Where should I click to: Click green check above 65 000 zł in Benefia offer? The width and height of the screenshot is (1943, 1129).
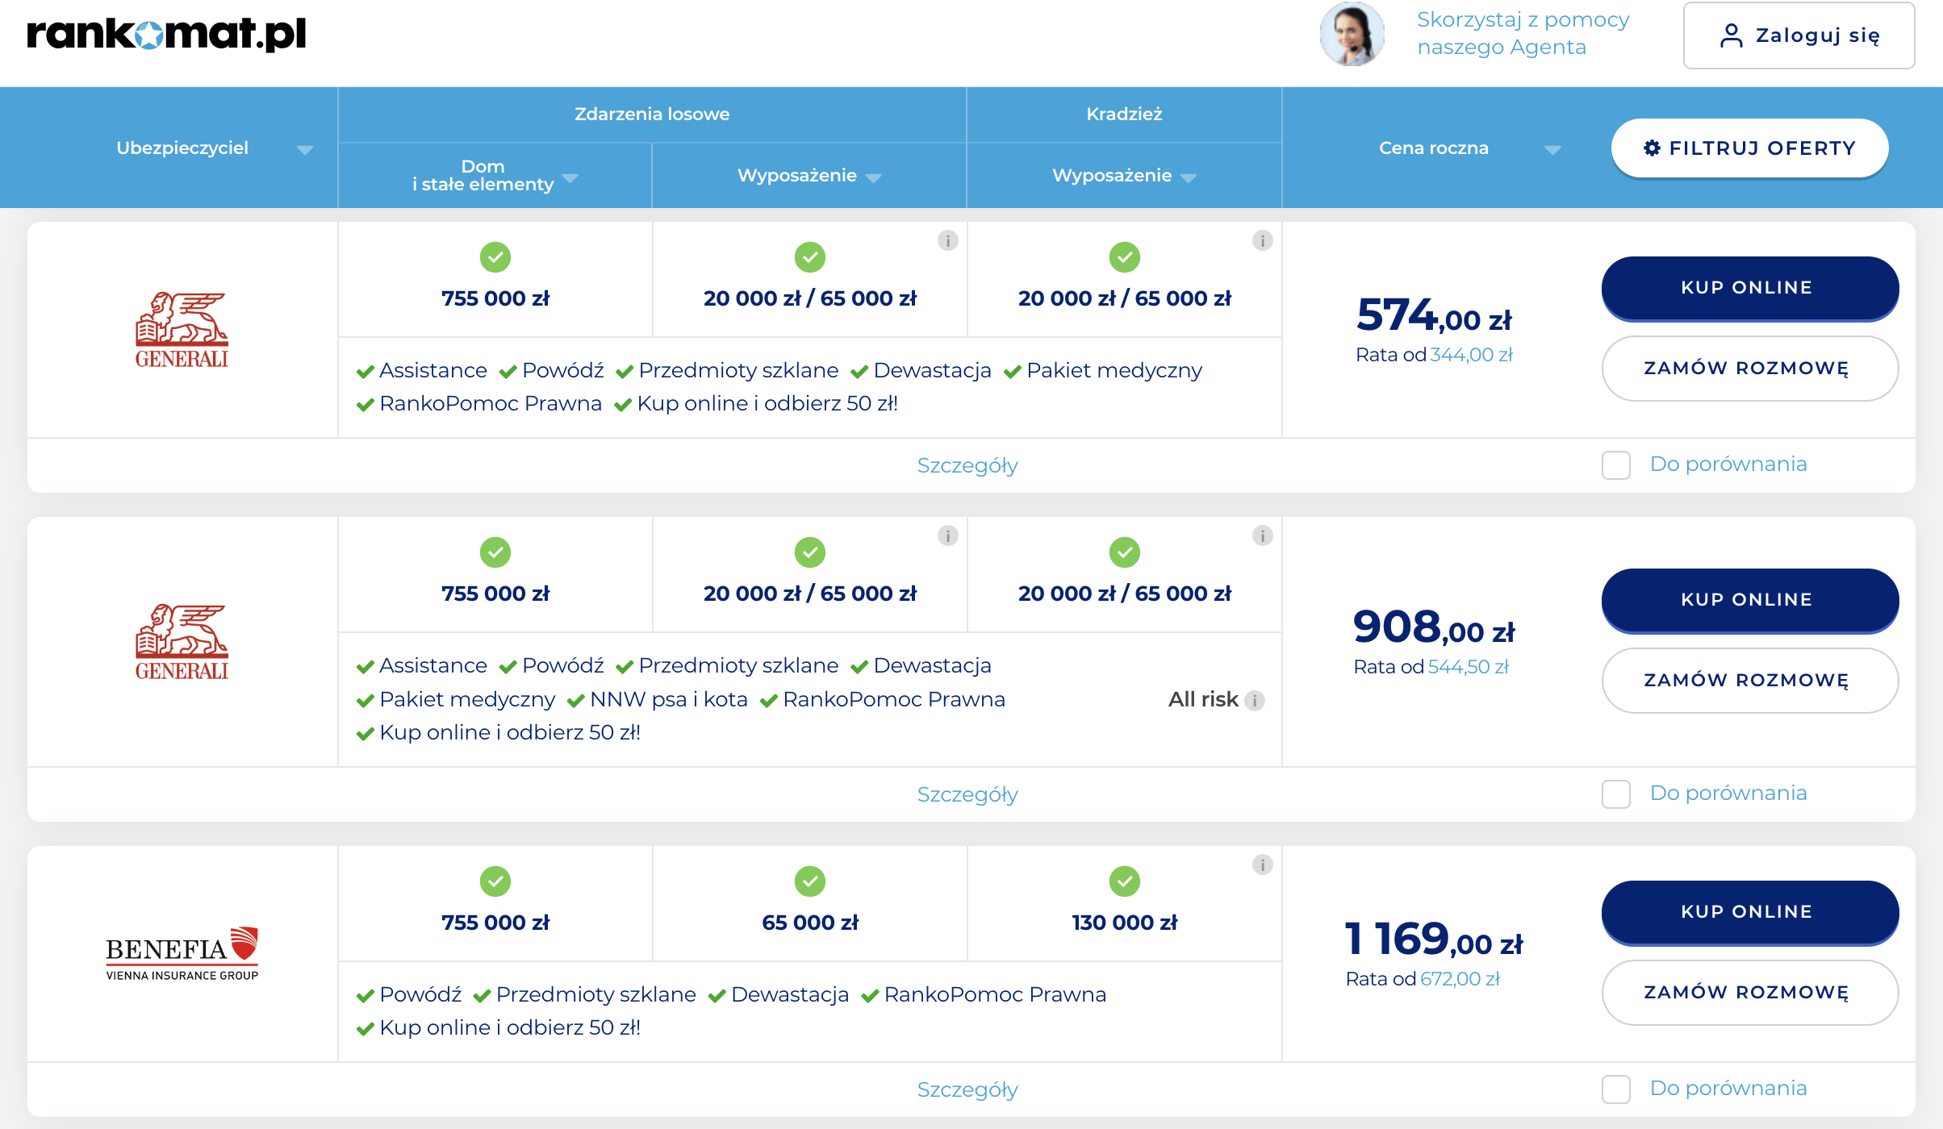tap(810, 881)
